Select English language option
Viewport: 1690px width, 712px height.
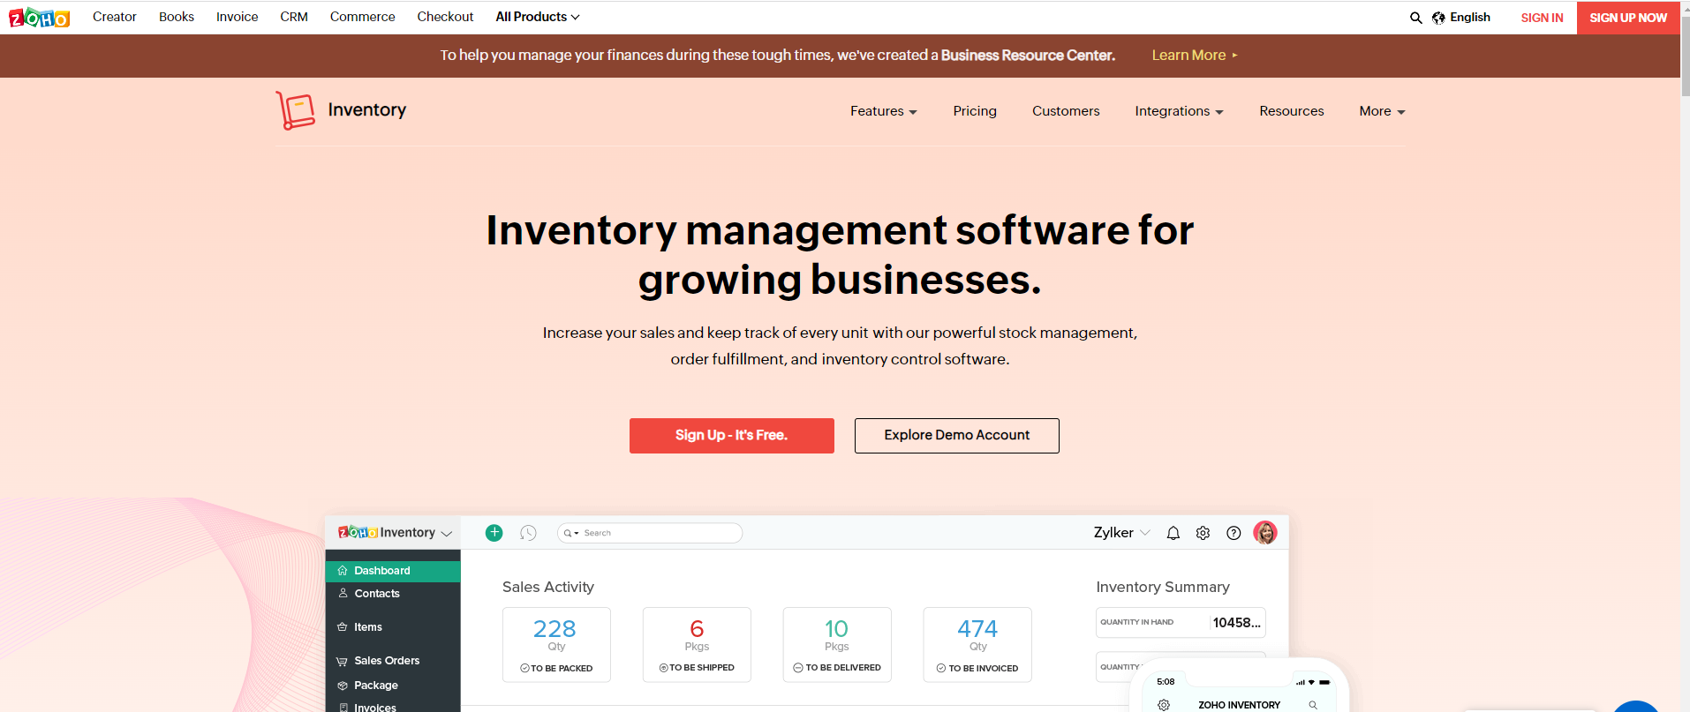coord(1470,18)
